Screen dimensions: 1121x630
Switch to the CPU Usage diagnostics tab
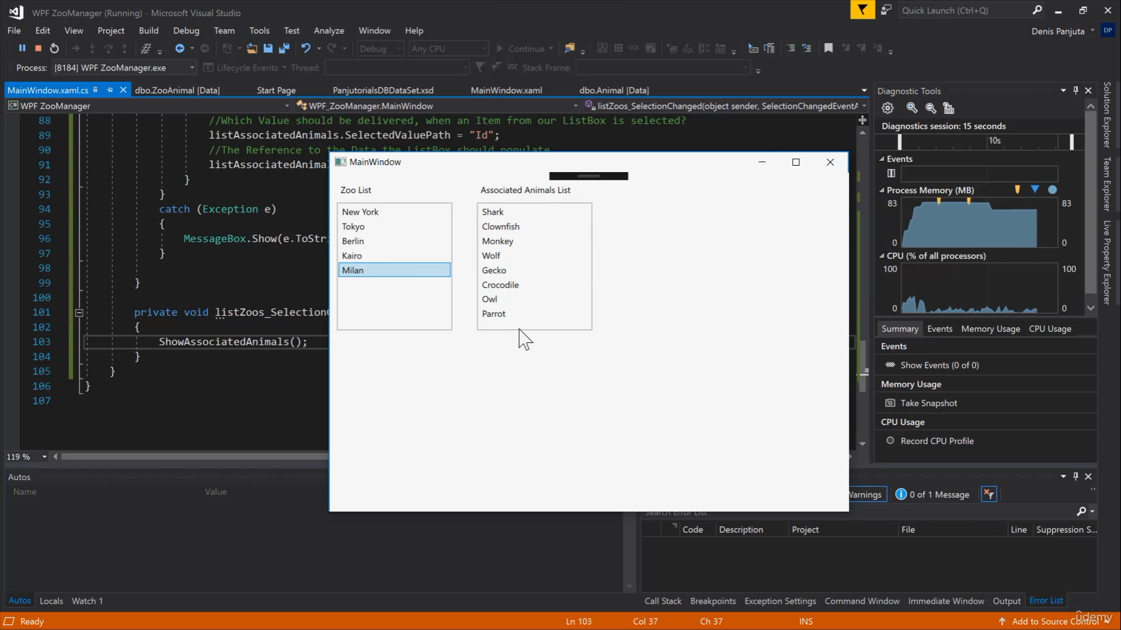pos(1050,328)
